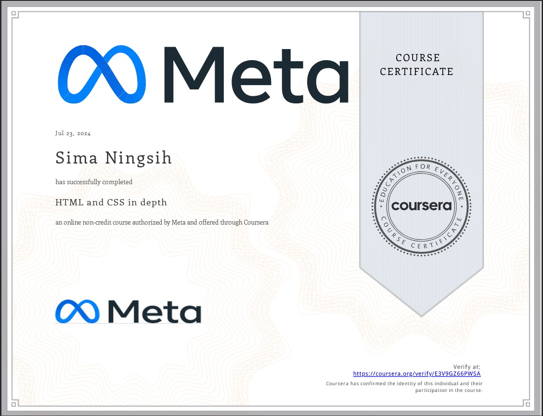The image size is (543, 416).
Task: Click the small Meta infinity symbol at bottom
Action: 77,312
